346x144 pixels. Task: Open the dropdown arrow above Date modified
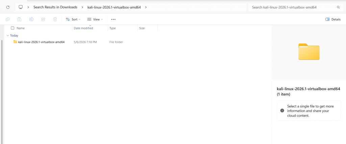click(x=90, y=26)
